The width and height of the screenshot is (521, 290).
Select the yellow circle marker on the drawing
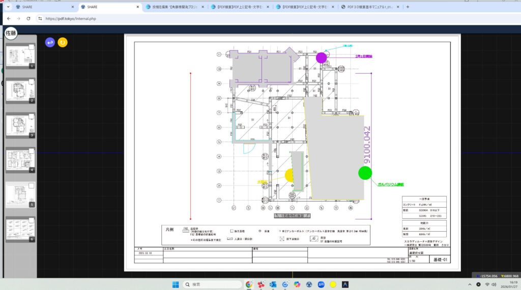tap(290, 175)
